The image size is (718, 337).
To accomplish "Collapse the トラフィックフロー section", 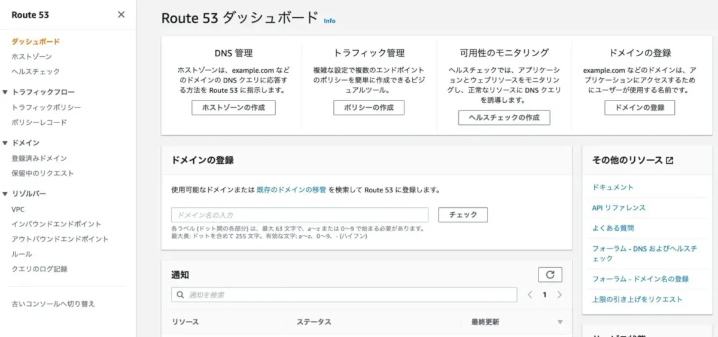I will click(5, 93).
